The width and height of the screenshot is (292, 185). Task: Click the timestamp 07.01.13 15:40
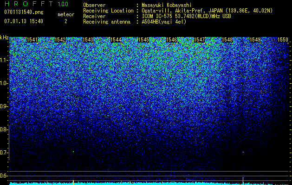24,21
